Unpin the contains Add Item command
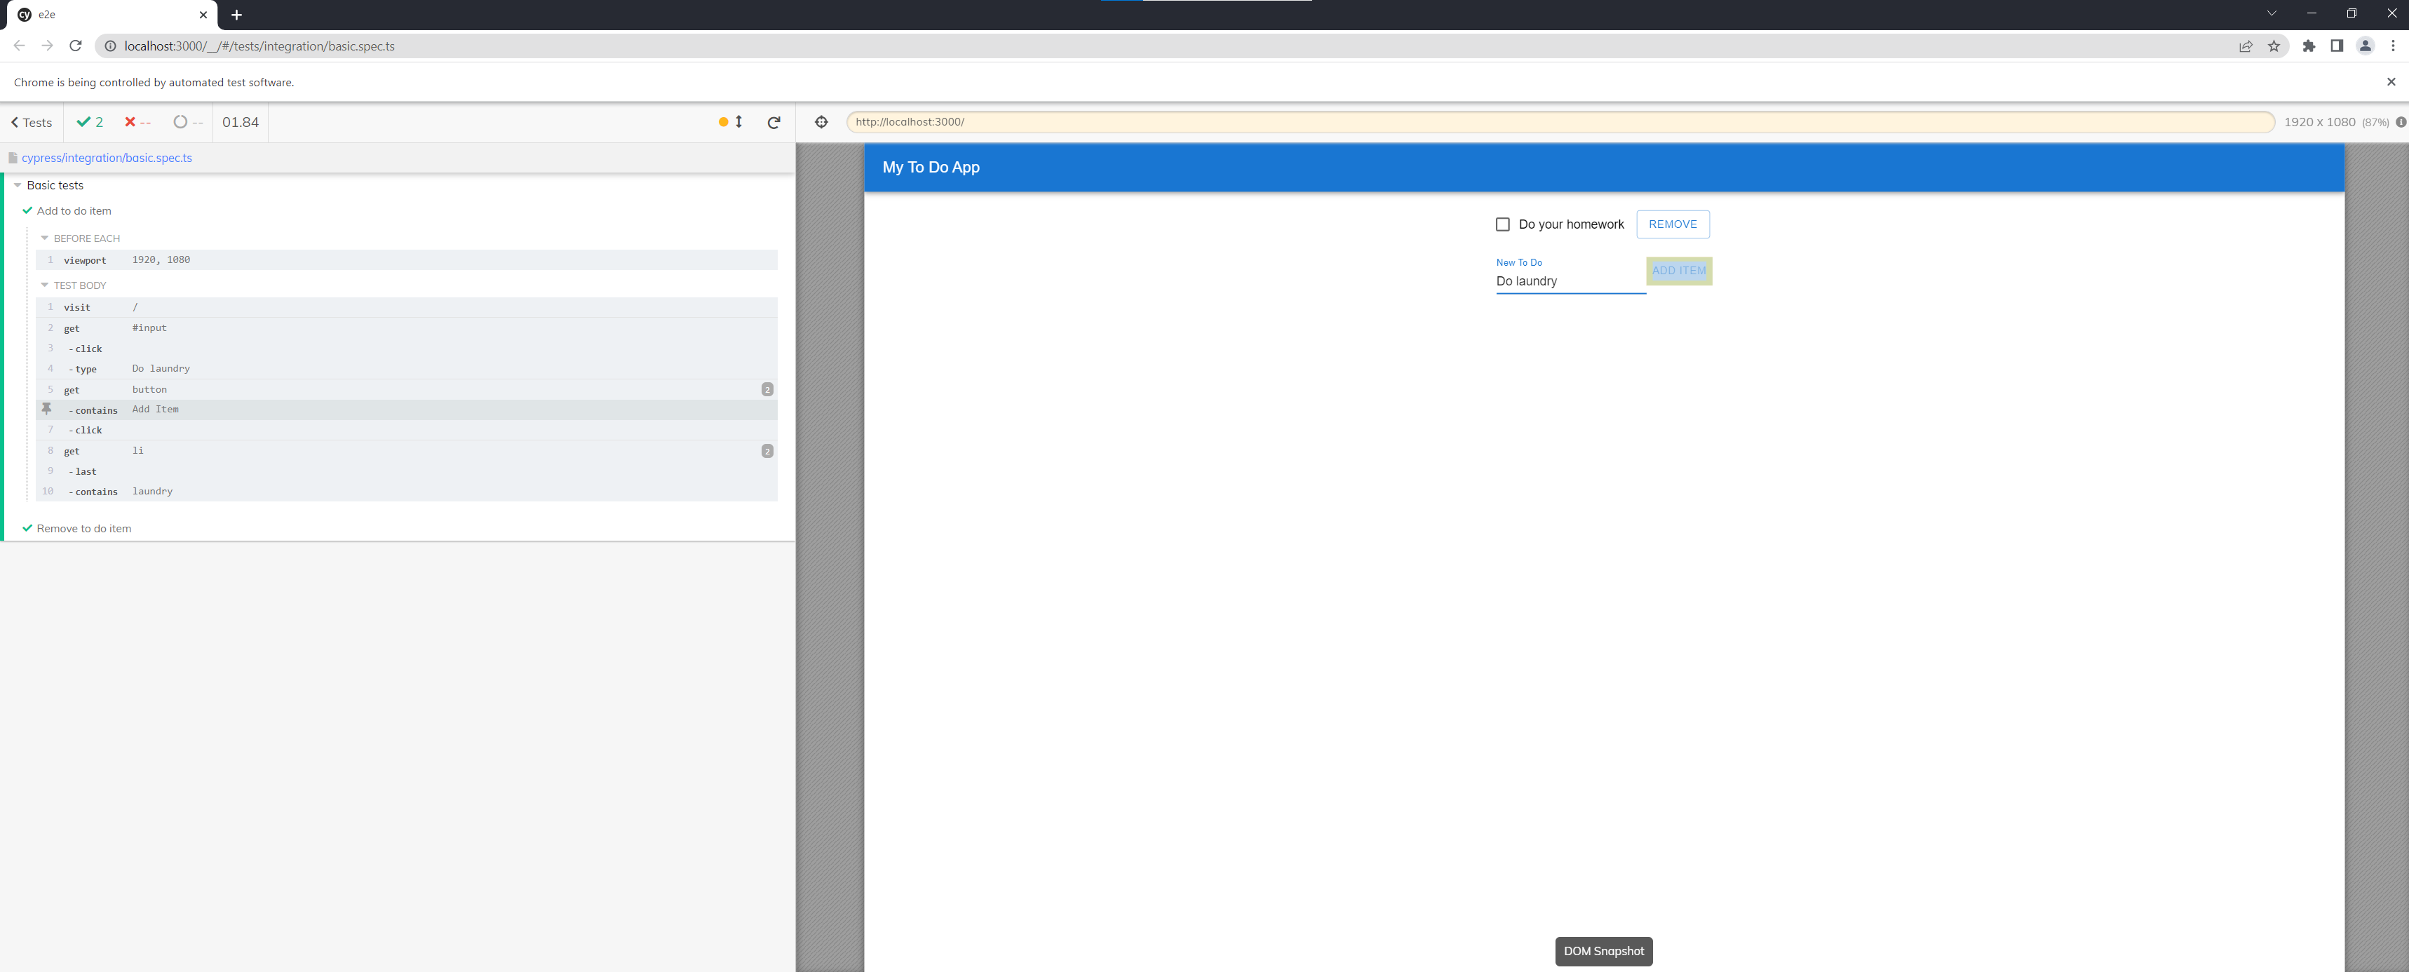The width and height of the screenshot is (2409, 972). coord(47,409)
